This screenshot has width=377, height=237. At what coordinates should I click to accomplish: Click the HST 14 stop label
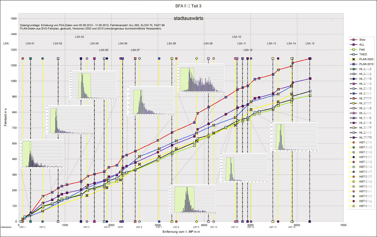coord(292,227)
